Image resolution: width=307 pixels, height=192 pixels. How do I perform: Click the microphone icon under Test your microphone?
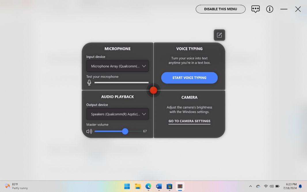(89, 83)
